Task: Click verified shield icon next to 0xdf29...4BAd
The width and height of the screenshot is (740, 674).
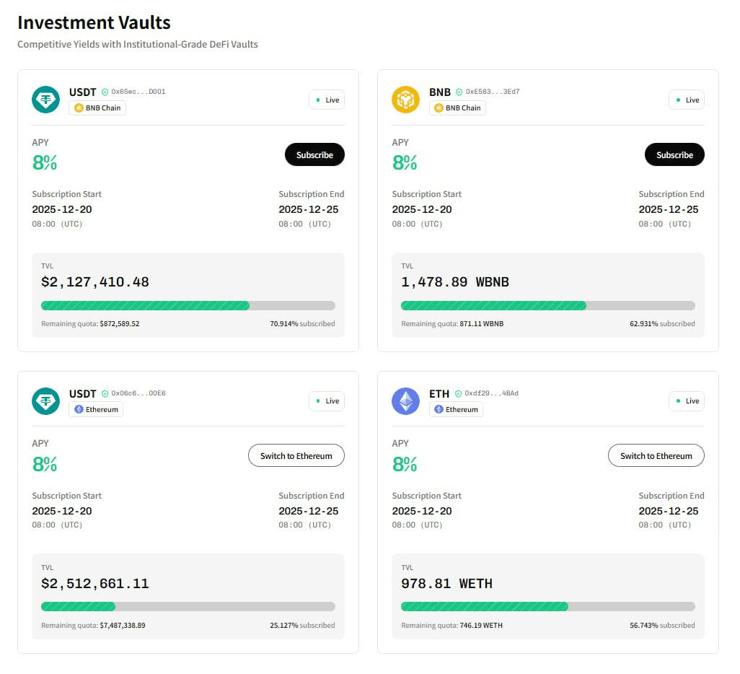Action: (457, 393)
